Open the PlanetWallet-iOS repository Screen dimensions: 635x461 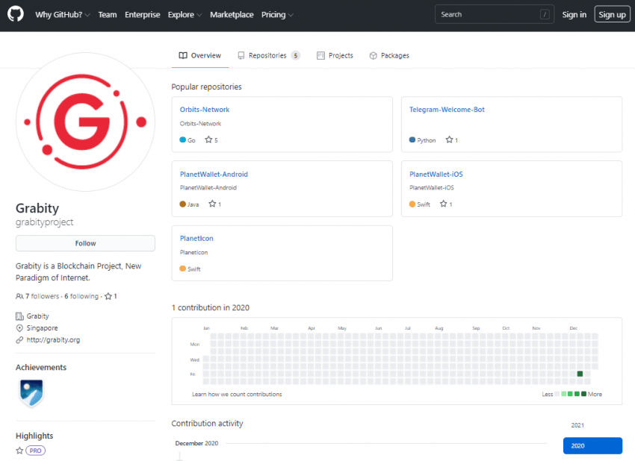tap(436, 174)
